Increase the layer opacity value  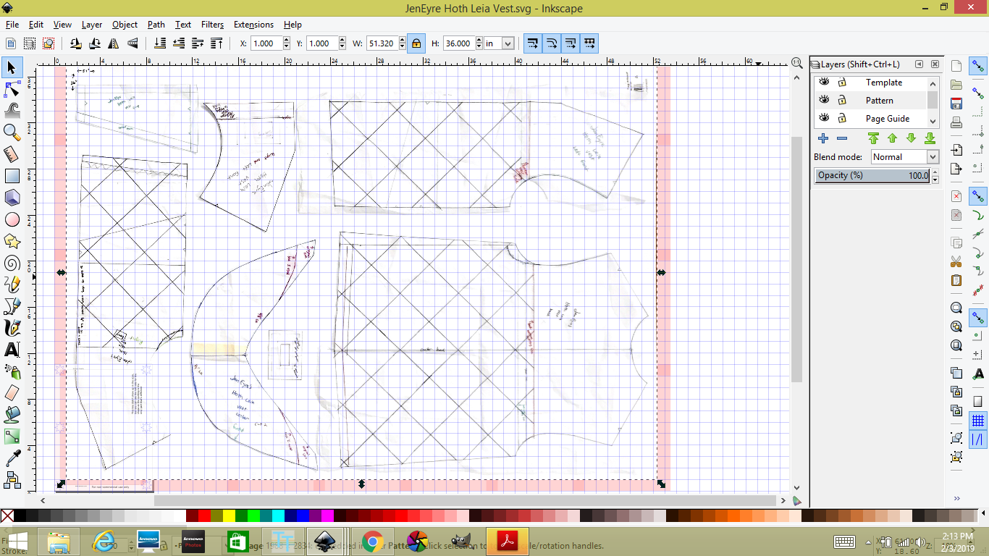pos(935,172)
